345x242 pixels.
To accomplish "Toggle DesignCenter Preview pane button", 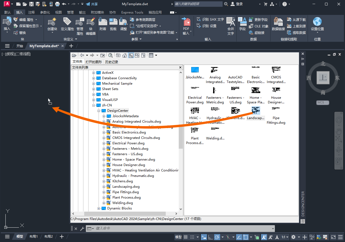I will click(x=137, y=55).
